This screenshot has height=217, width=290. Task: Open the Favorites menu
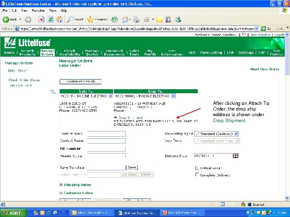click(38, 10)
